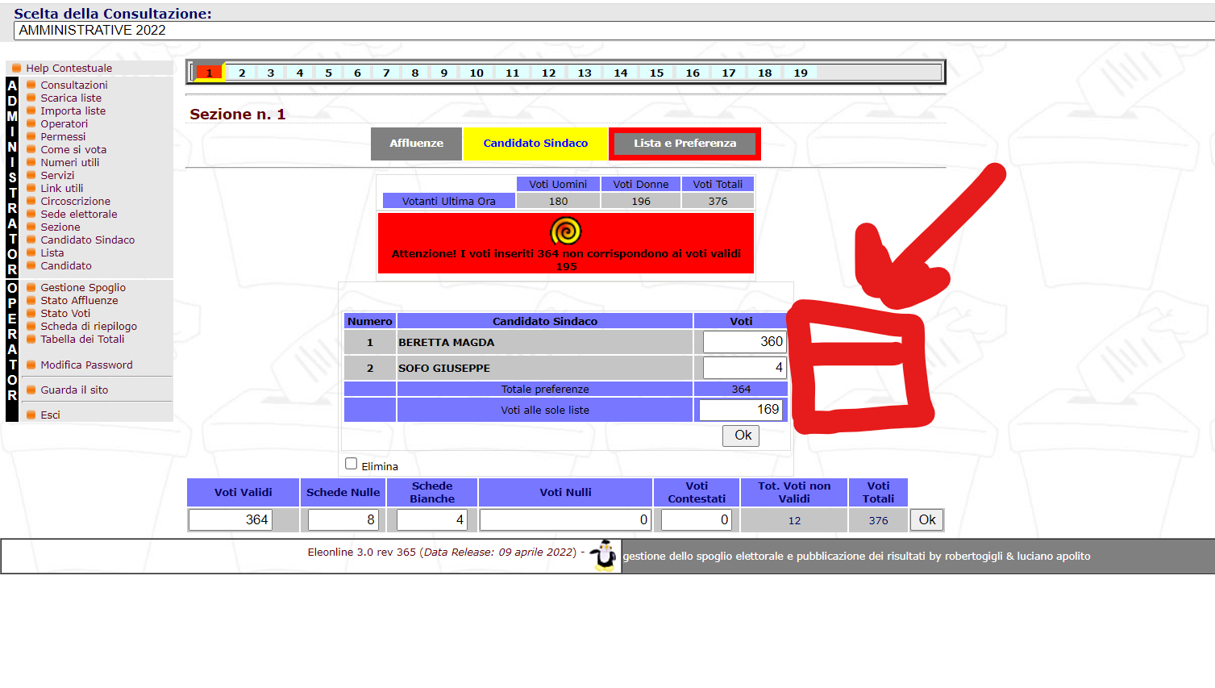Click the votes field for BERETTA MAGDA

point(743,341)
